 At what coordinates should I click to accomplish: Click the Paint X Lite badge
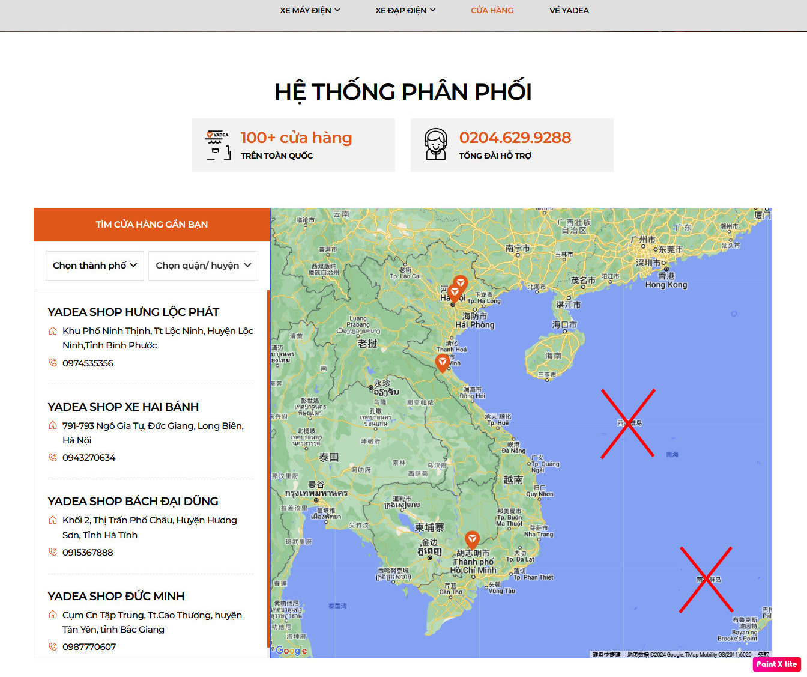point(776,664)
